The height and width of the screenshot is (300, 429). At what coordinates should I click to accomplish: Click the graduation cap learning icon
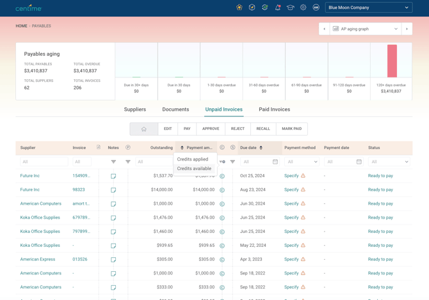290,8
